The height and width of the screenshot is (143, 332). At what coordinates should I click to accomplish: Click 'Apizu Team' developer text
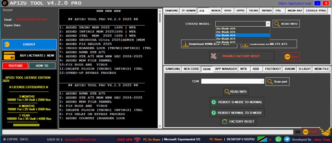[x=322, y=140]
